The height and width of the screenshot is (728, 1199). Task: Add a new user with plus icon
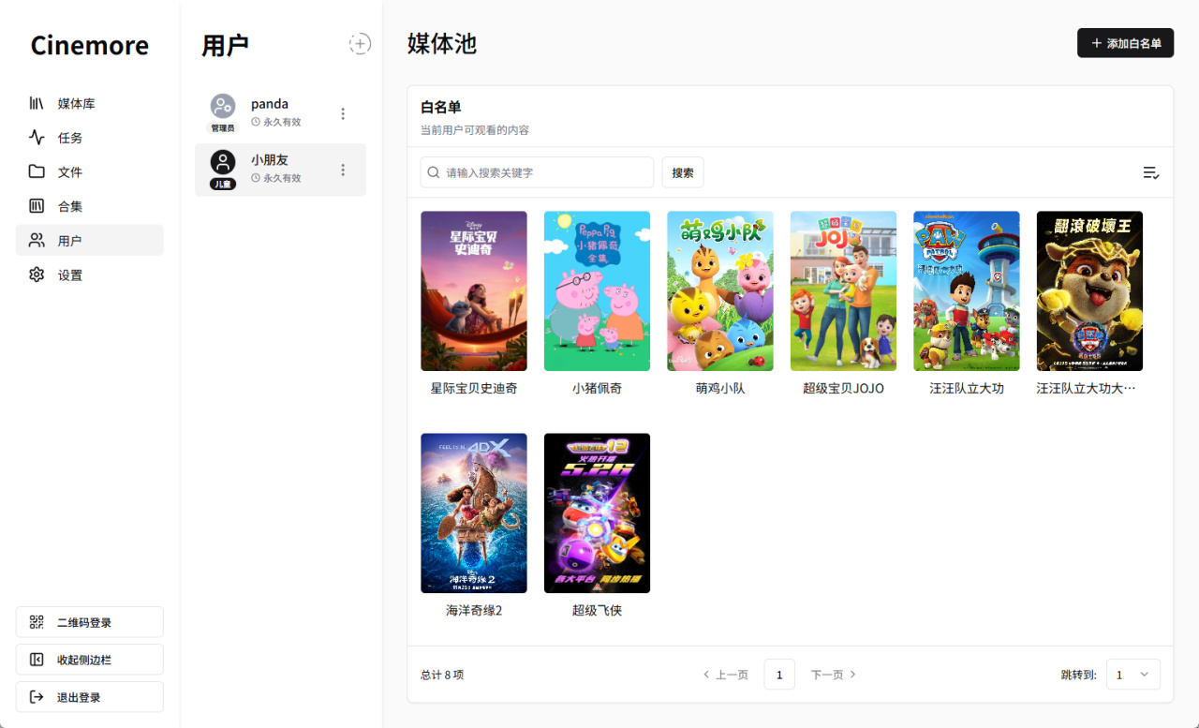coord(360,44)
